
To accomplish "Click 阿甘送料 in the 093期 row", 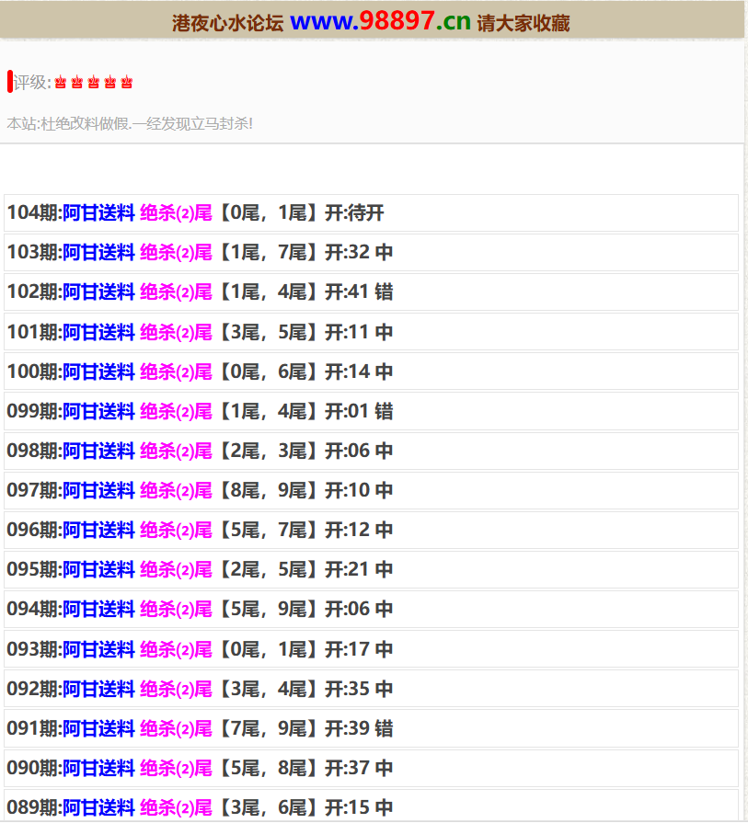I will (x=98, y=649).
